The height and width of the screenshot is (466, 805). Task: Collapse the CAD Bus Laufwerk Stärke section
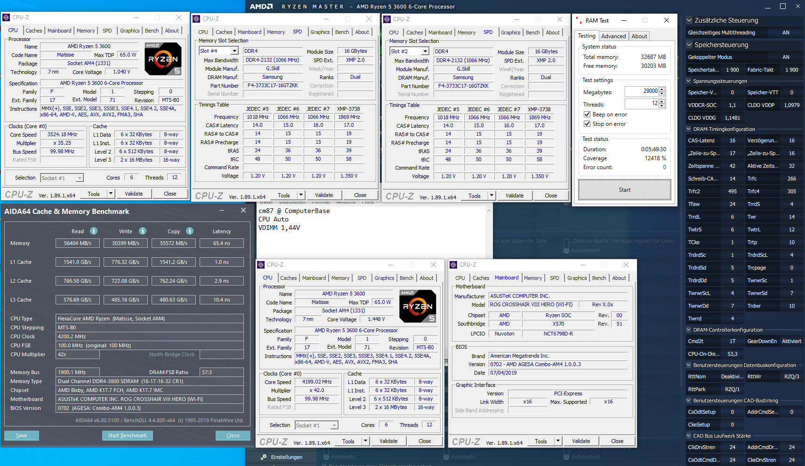tap(689, 436)
